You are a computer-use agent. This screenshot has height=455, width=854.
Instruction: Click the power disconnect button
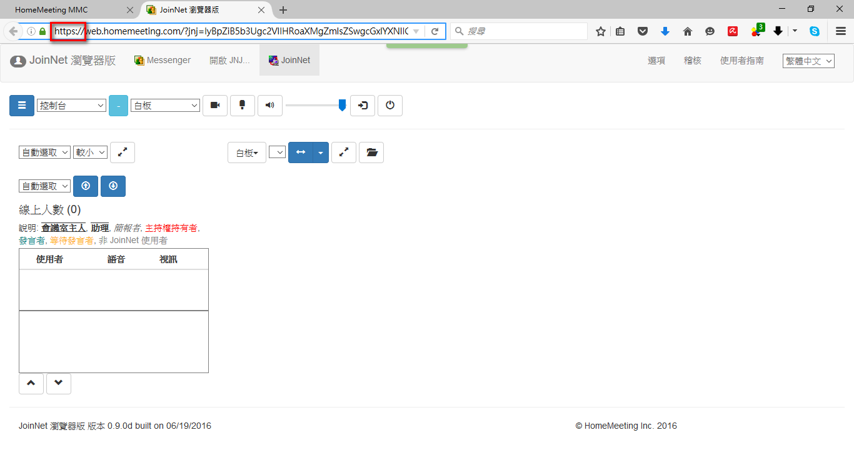[x=390, y=106]
